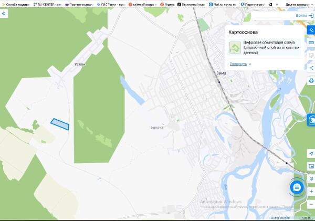Collapse the left sidebar with double-chevron icon
This screenshot has width=315, height=221.
[x=4, y=14]
